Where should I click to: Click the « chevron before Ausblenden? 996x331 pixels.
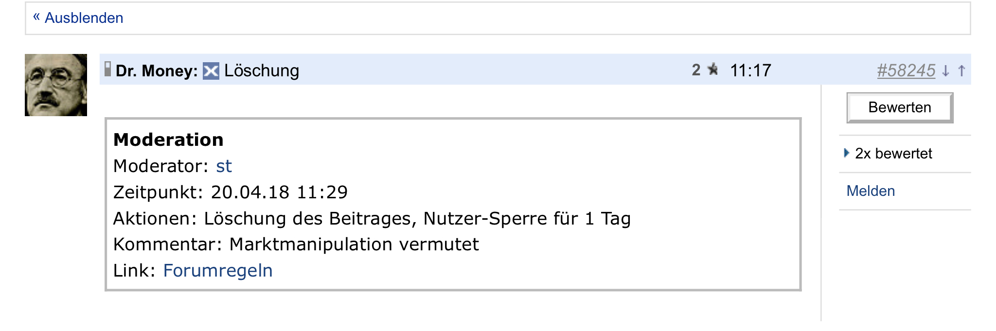(36, 17)
